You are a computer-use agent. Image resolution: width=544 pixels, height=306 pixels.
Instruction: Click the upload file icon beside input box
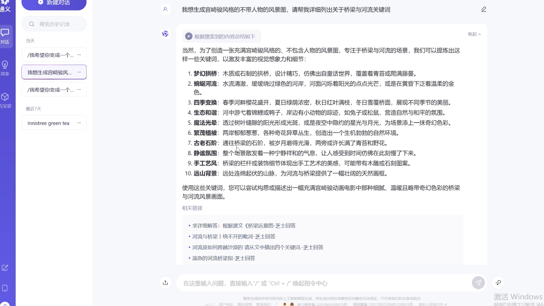pos(165,283)
